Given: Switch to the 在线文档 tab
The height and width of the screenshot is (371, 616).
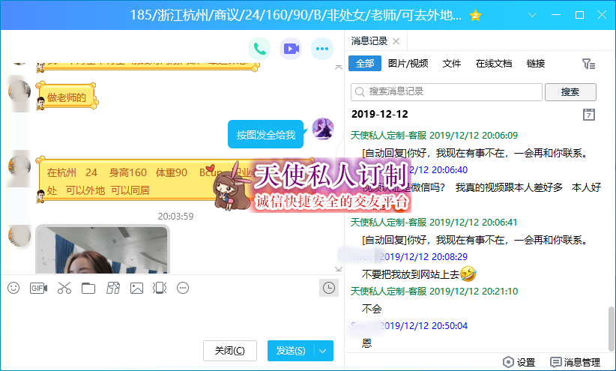Looking at the screenshot, I should point(494,64).
